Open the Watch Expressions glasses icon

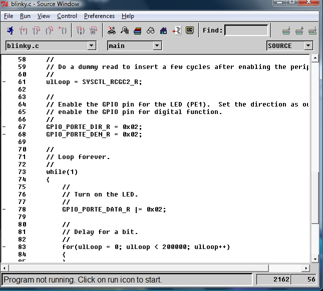pos(150,30)
